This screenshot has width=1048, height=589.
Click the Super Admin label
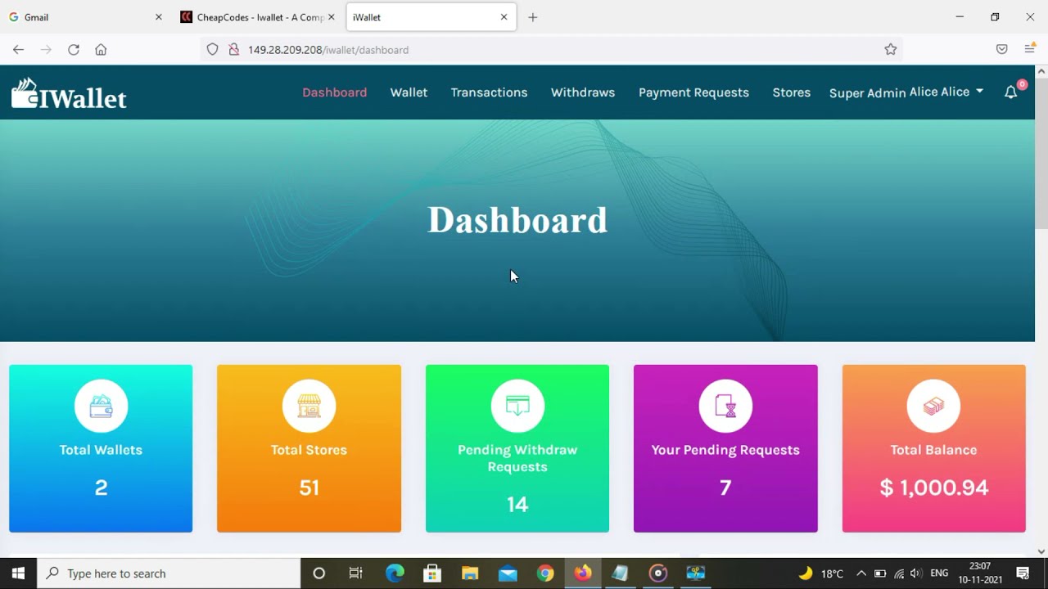pyautogui.click(x=867, y=93)
